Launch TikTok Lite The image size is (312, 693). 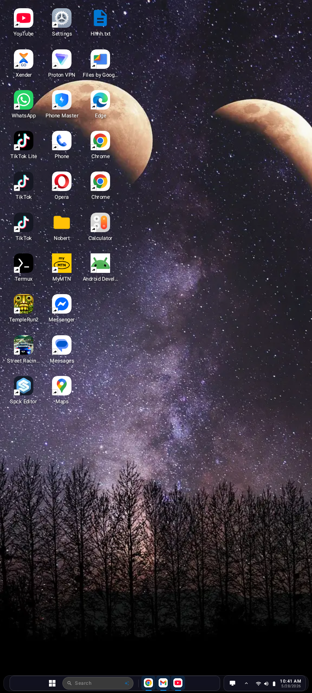pyautogui.click(x=23, y=141)
